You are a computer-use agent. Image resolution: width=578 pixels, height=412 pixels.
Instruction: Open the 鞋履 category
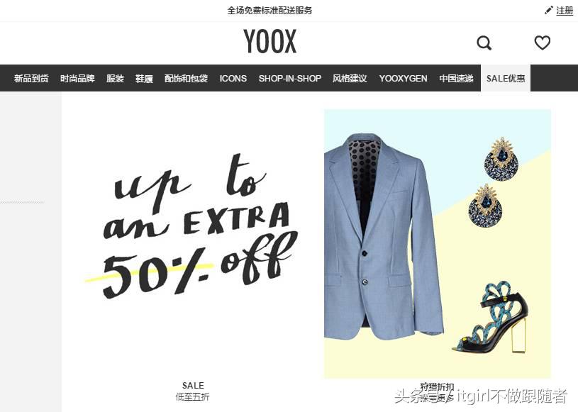coord(144,79)
